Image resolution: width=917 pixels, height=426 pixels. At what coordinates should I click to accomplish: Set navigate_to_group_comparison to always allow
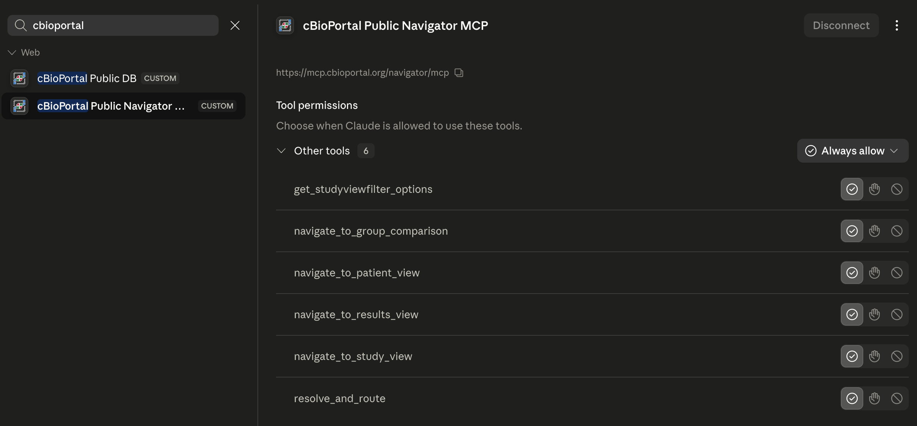(852, 231)
